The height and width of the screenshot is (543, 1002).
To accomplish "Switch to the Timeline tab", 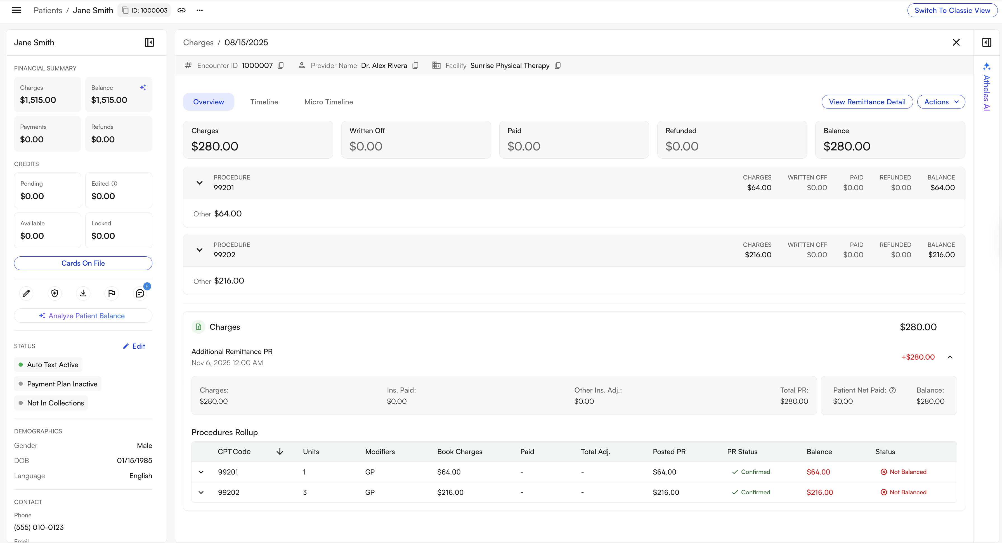I will (x=264, y=102).
